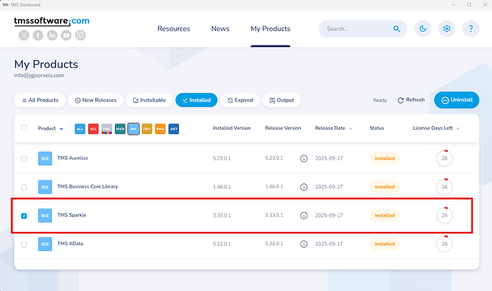
Task: Expand the Release Date sort arrow
Action: click(352, 129)
